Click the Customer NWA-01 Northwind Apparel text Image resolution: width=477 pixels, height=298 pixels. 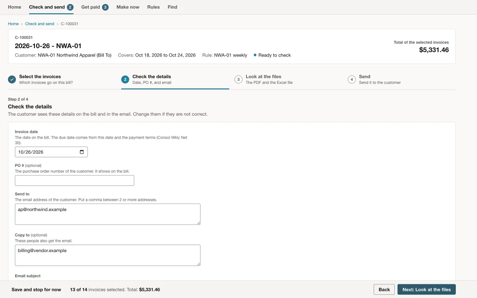(63, 55)
